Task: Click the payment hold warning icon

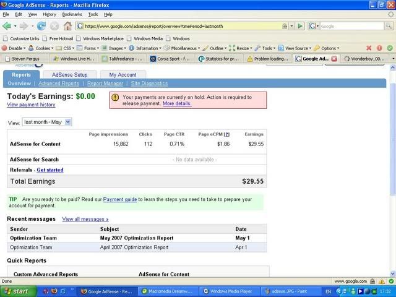Action: coord(115,97)
